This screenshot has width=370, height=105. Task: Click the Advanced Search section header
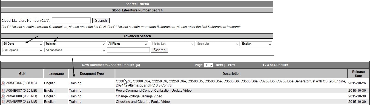[x=137, y=36]
